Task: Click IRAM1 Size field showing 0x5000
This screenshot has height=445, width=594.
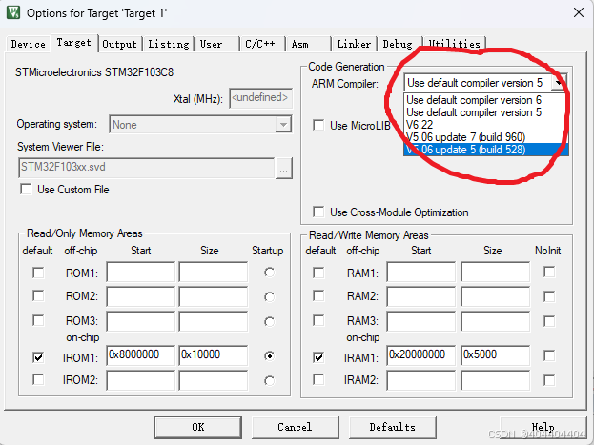Action: (495, 355)
